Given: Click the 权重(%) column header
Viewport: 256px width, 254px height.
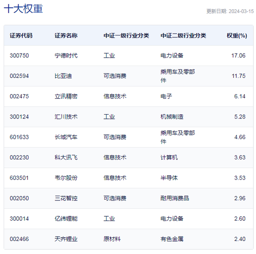Looking at the screenshot, I should (237, 35).
